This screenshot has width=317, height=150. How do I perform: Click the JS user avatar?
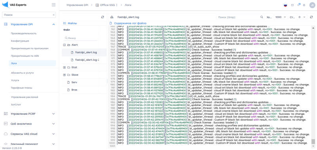pos(312,5)
